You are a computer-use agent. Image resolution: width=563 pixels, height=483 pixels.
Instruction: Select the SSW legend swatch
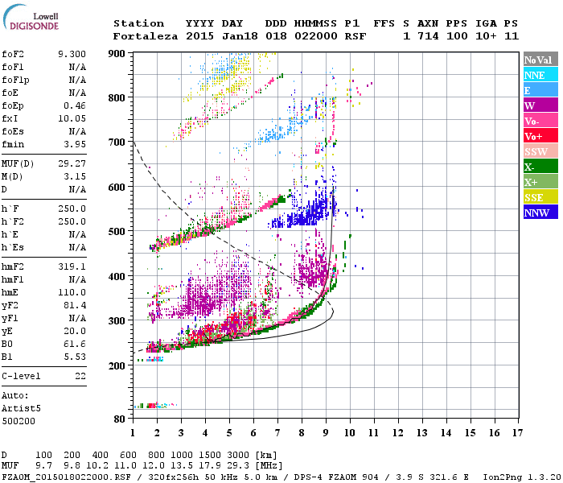pos(540,151)
